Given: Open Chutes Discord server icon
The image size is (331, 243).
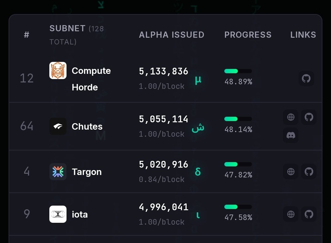Looking at the screenshot, I should tap(291, 135).
